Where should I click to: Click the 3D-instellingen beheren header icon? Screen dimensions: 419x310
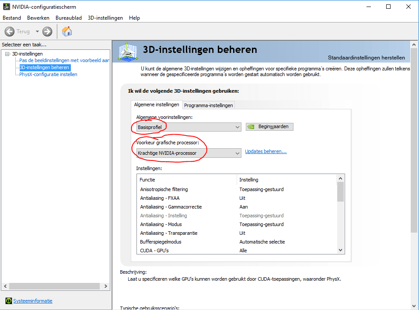click(x=128, y=52)
